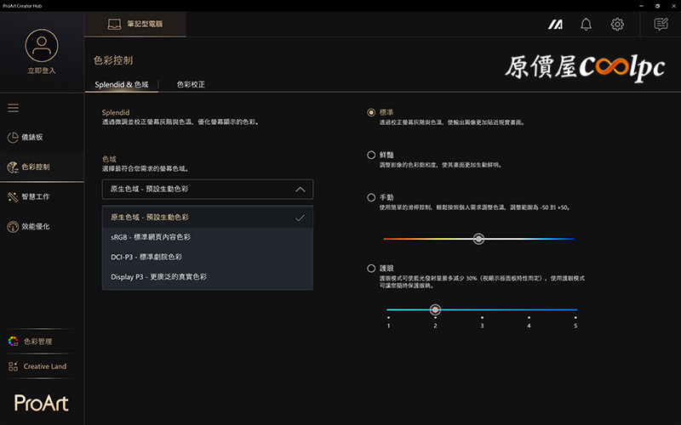Click the color temperature slider handle

pyautogui.click(x=478, y=239)
